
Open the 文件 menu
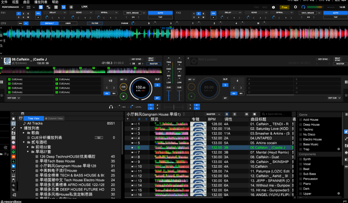click(x=4, y=2)
